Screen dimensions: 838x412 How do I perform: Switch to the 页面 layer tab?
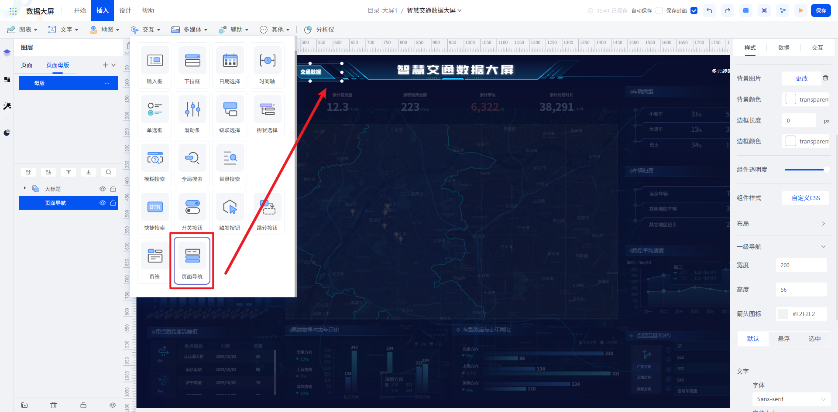coord(27,65)
